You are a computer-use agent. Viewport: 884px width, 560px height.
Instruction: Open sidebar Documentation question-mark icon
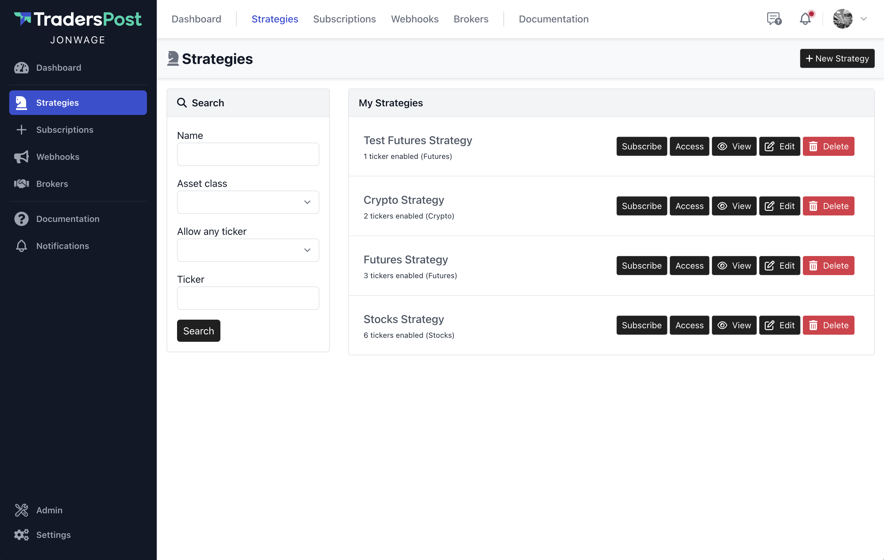click(21, 219)
